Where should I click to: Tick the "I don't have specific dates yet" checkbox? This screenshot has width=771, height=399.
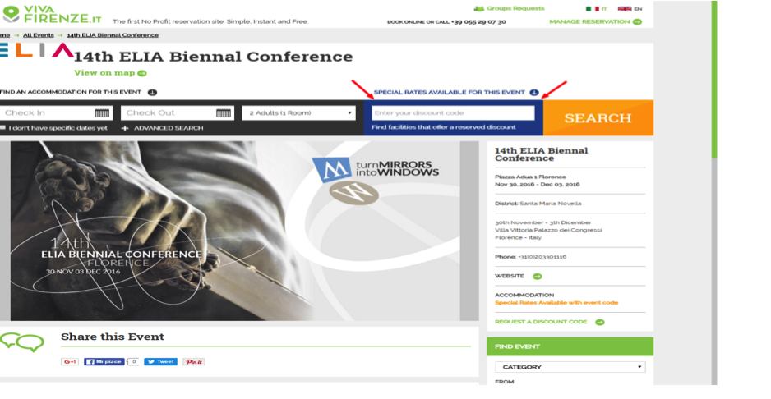click(3, 128)
